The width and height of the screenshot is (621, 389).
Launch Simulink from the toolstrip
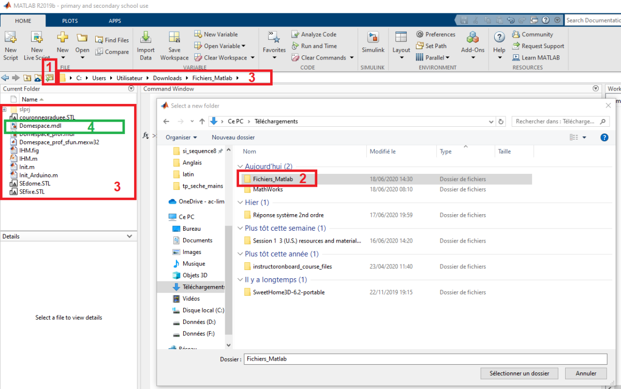click(373, 39)
